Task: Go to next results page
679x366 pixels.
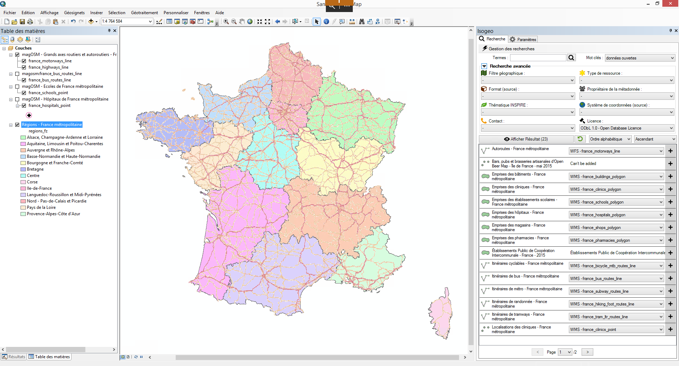Action: pyautogui.click(x=587, y=352)
